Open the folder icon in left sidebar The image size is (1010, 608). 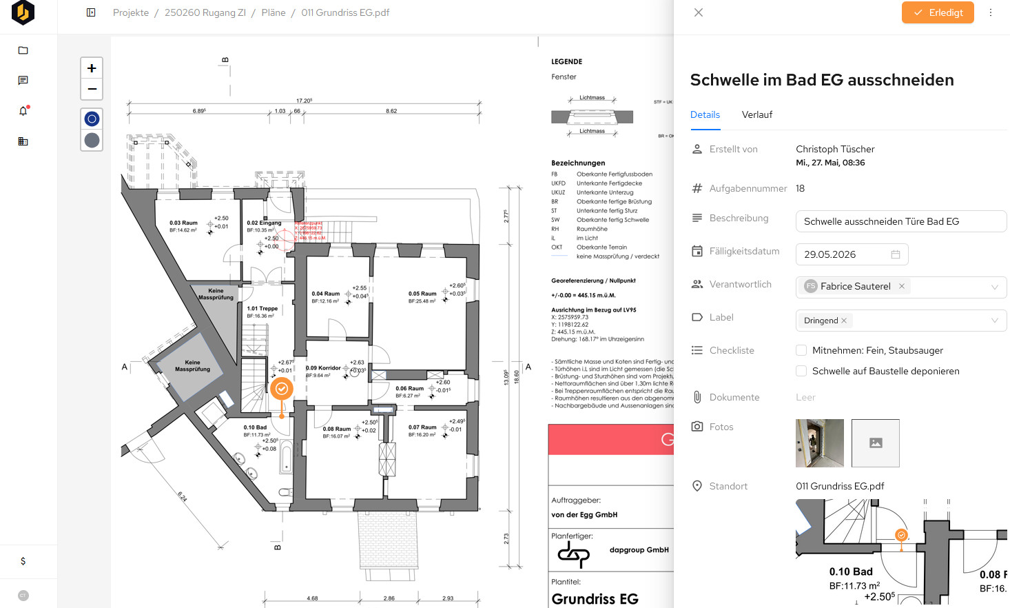click(x=23, y=50)
